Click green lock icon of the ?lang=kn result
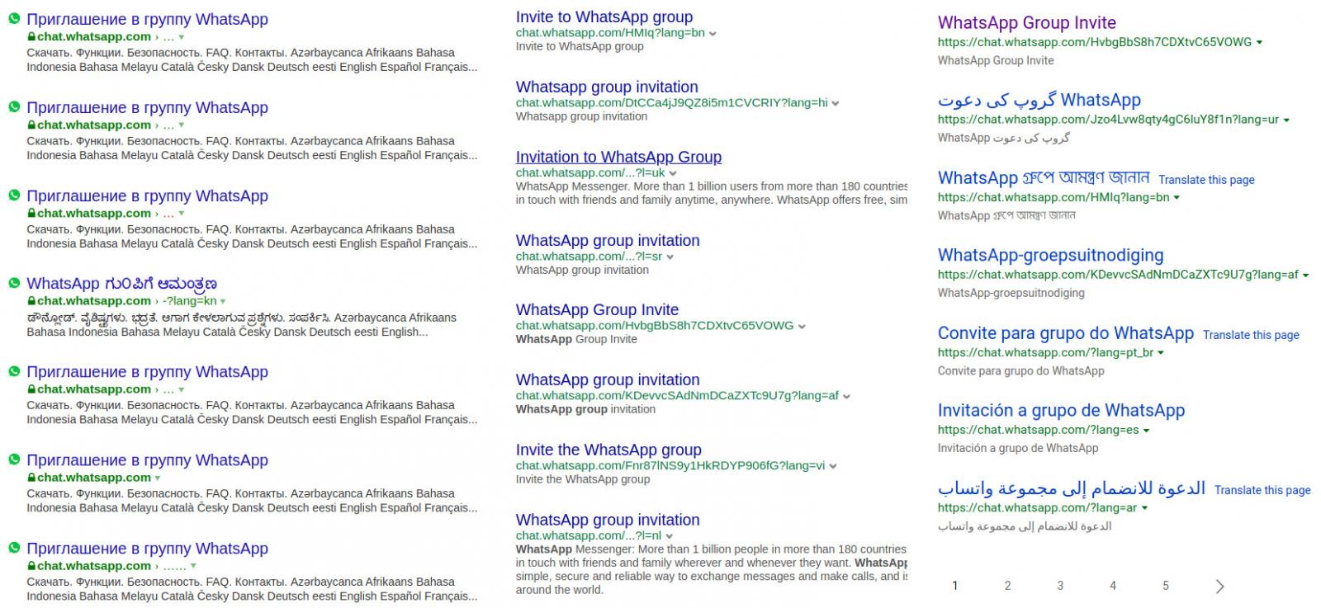 click(x=31, y=301)
